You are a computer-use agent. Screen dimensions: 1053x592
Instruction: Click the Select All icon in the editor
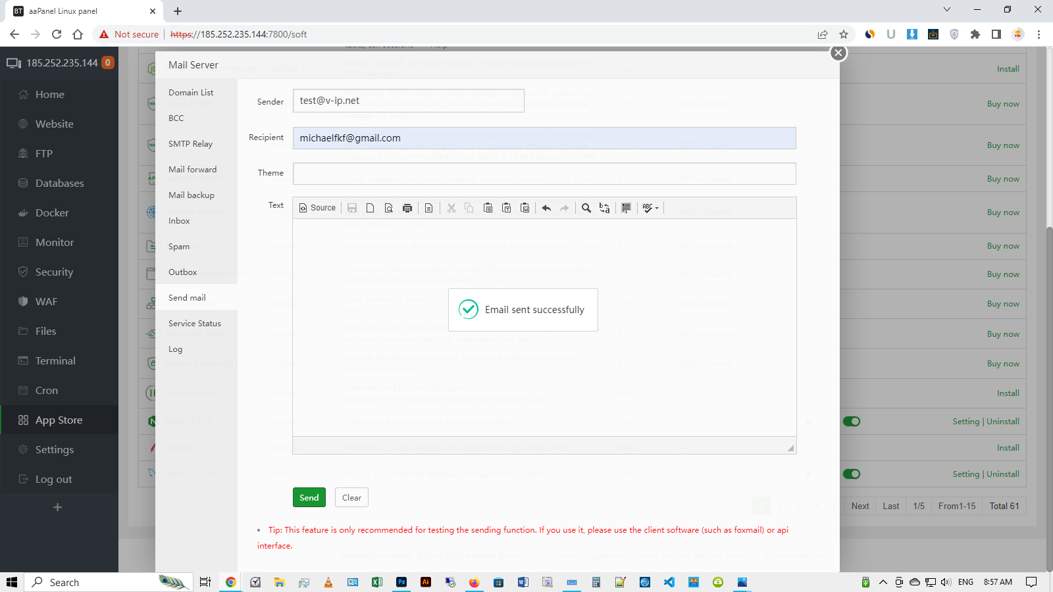point(626,208)
